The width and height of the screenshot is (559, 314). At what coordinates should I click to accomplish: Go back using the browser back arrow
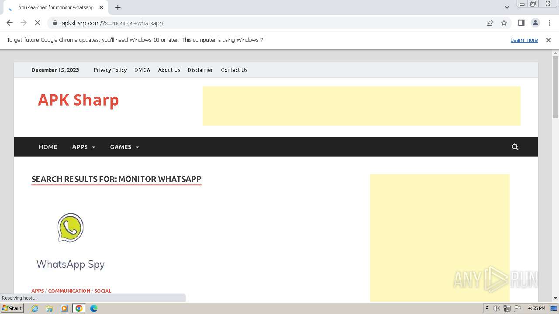pos(10,23)
